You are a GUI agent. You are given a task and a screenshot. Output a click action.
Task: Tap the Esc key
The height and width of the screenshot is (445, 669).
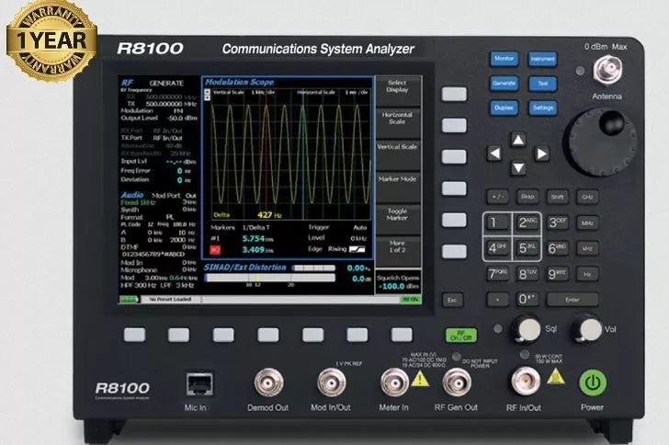[x=453, y=300]
